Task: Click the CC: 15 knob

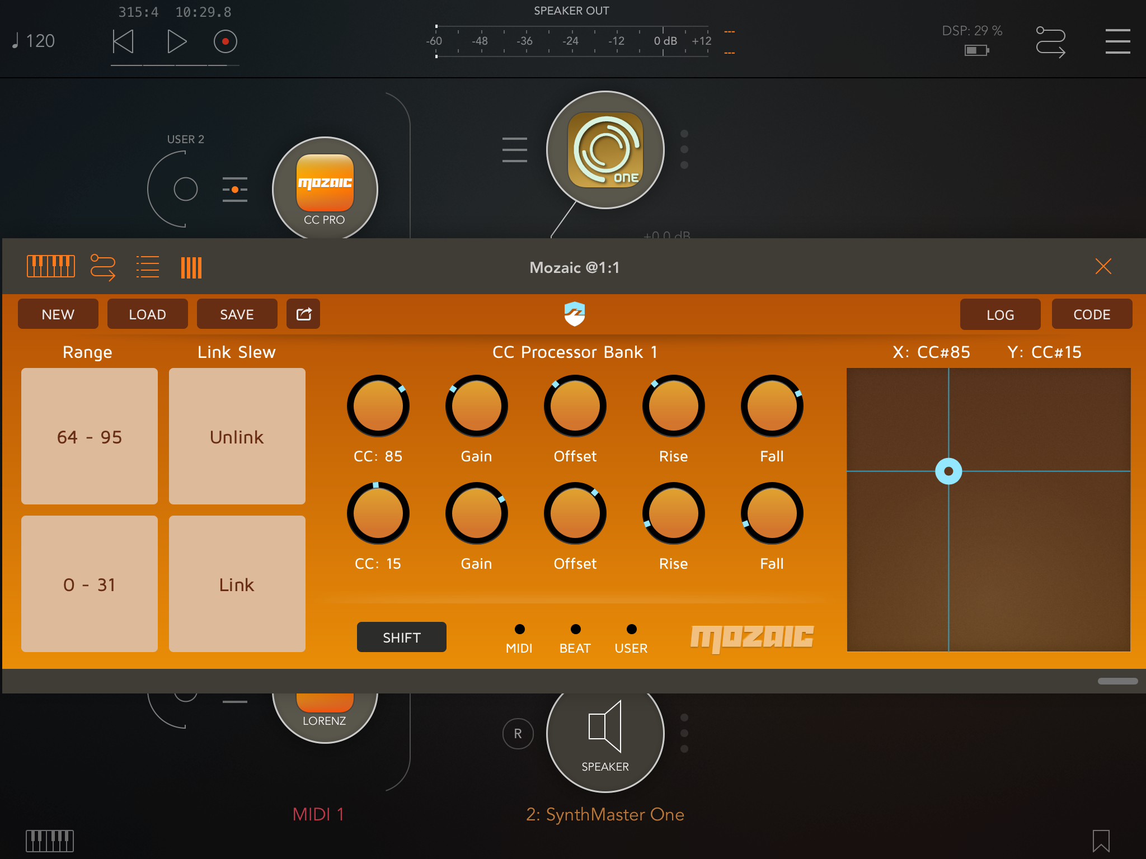Action: (x=378, y=513)
